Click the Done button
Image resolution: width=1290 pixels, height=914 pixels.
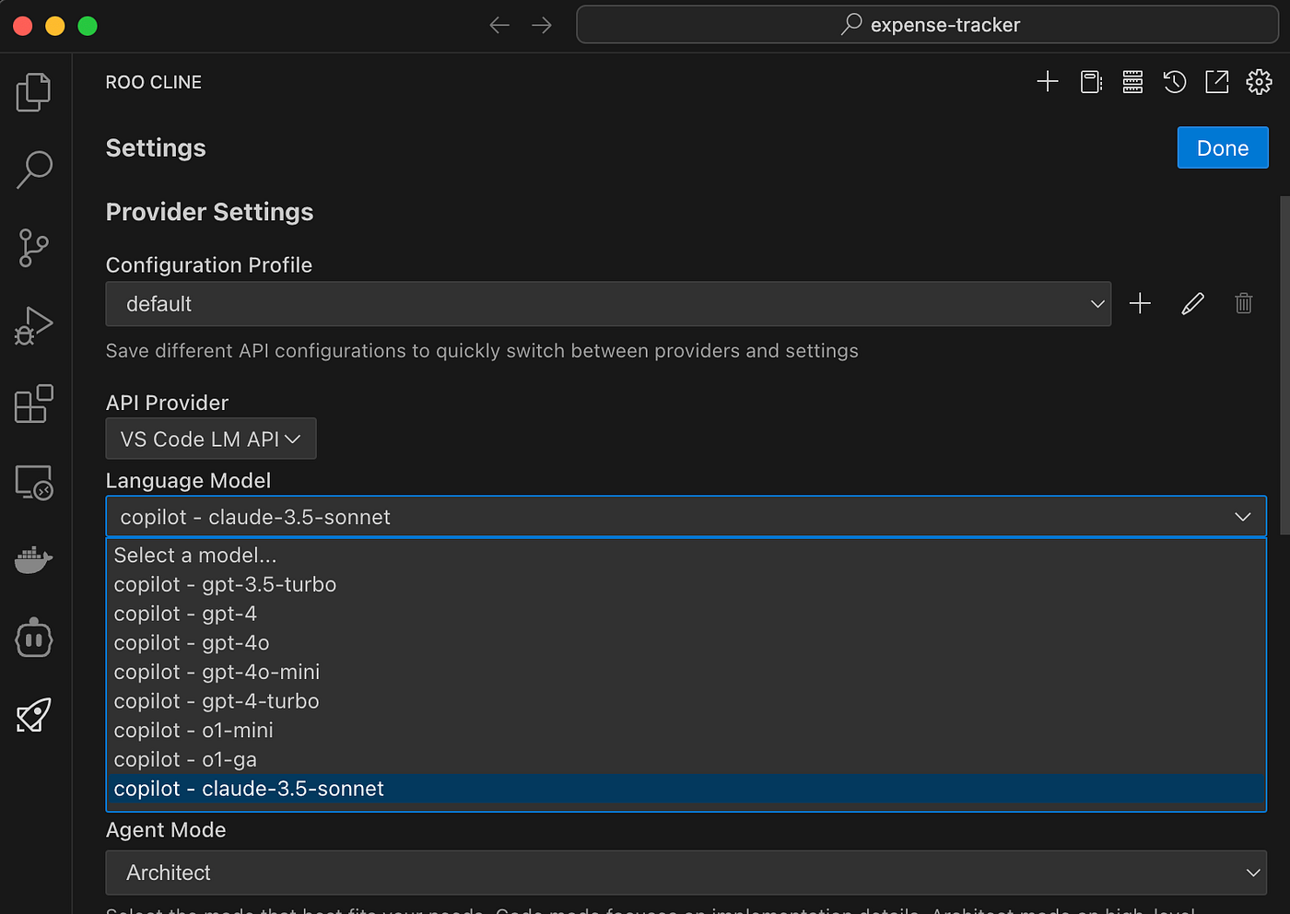pos(1223,147)
